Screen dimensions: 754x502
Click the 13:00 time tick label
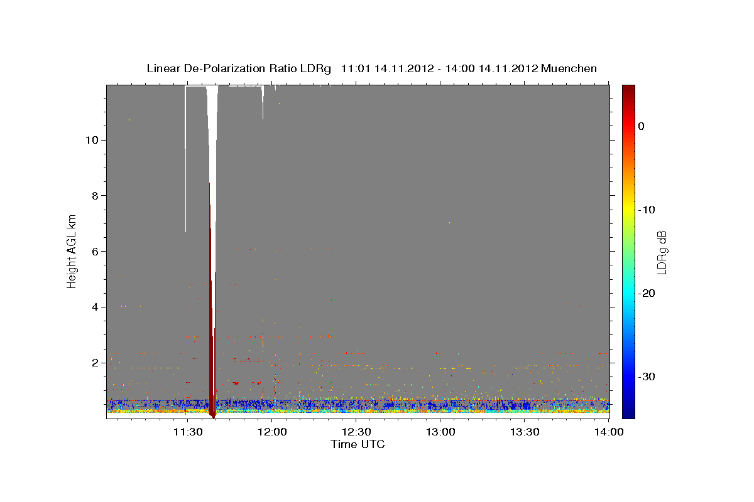point(441,432)
